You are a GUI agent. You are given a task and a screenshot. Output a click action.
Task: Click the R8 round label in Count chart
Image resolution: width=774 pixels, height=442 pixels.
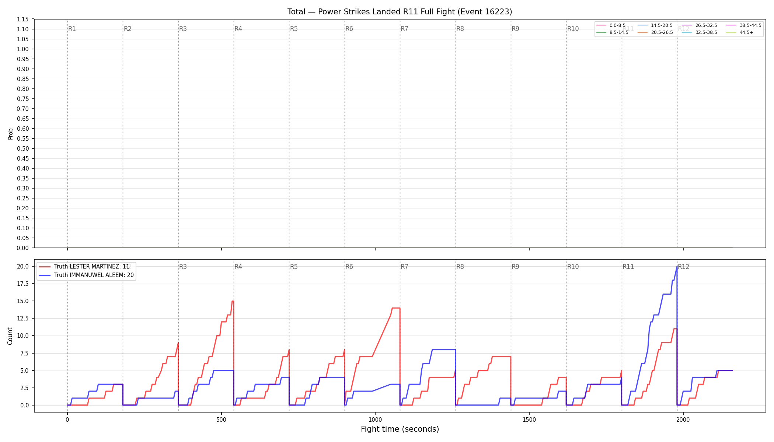[460, 267]
